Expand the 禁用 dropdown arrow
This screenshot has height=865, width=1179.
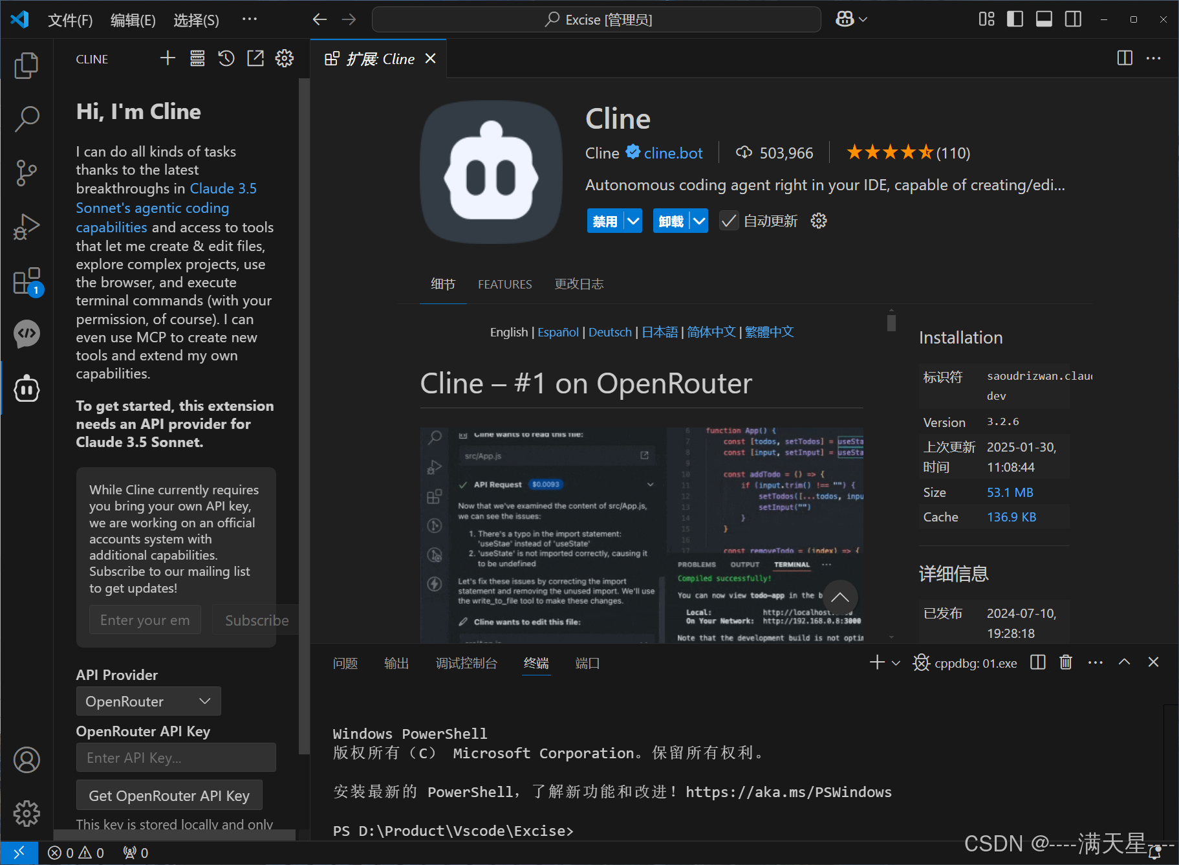(x=633, y=221)
